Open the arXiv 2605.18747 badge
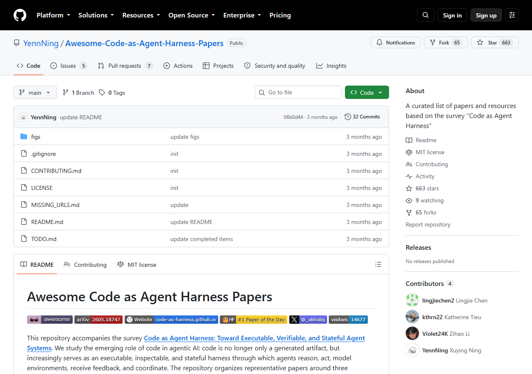 click(x=99, y=320)
